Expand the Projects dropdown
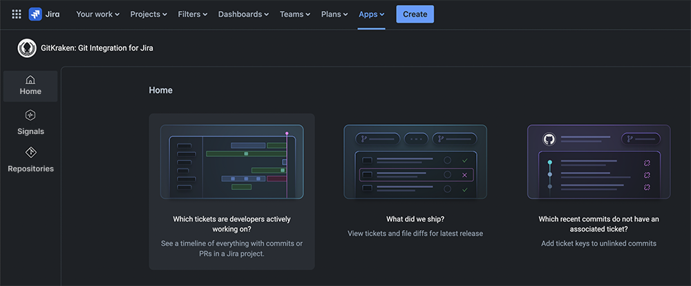 coord(149,14)
